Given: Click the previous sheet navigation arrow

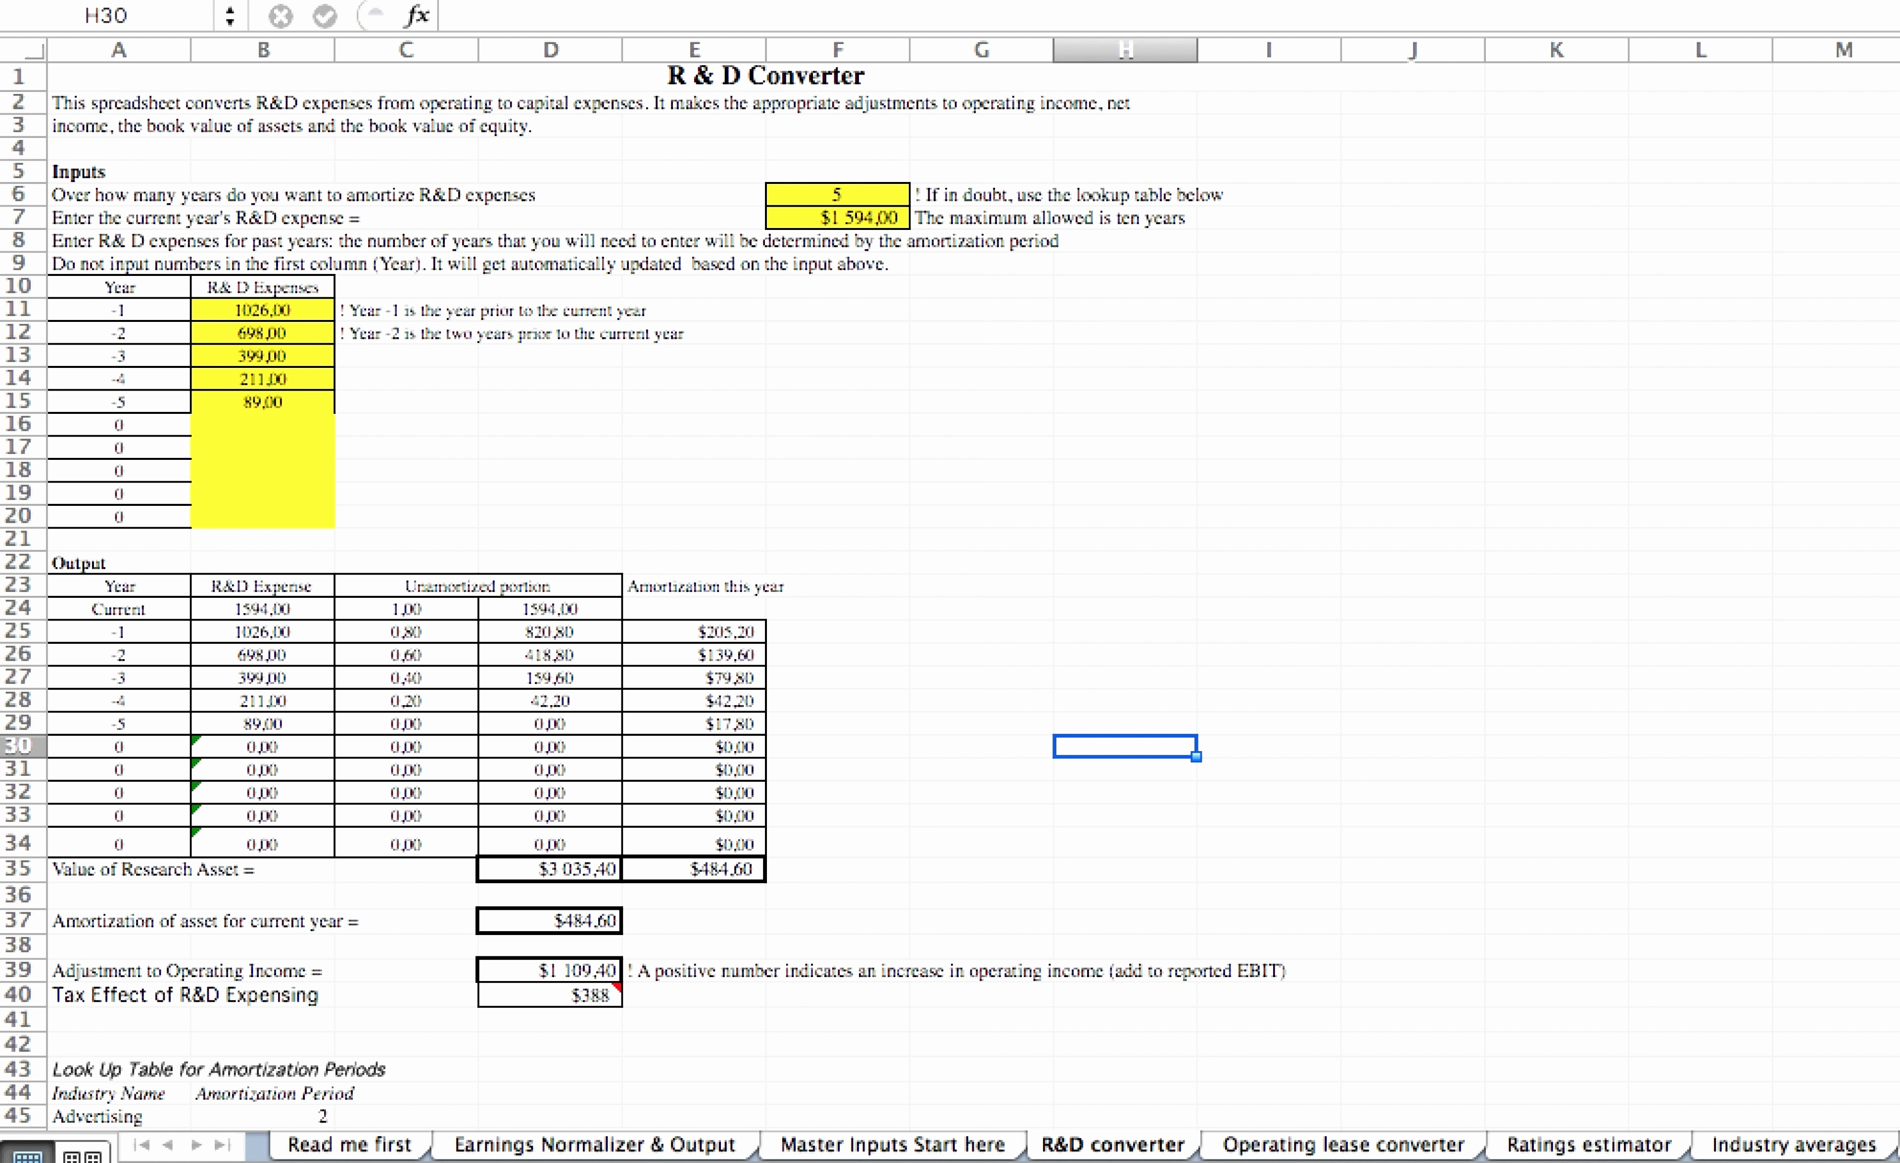Looking at the screenshot, I should pos(168,1145).
